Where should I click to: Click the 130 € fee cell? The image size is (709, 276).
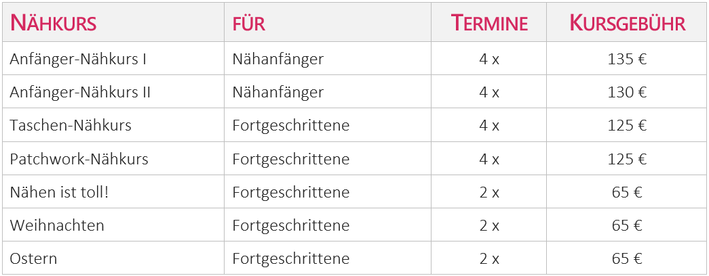coord(627,92)
